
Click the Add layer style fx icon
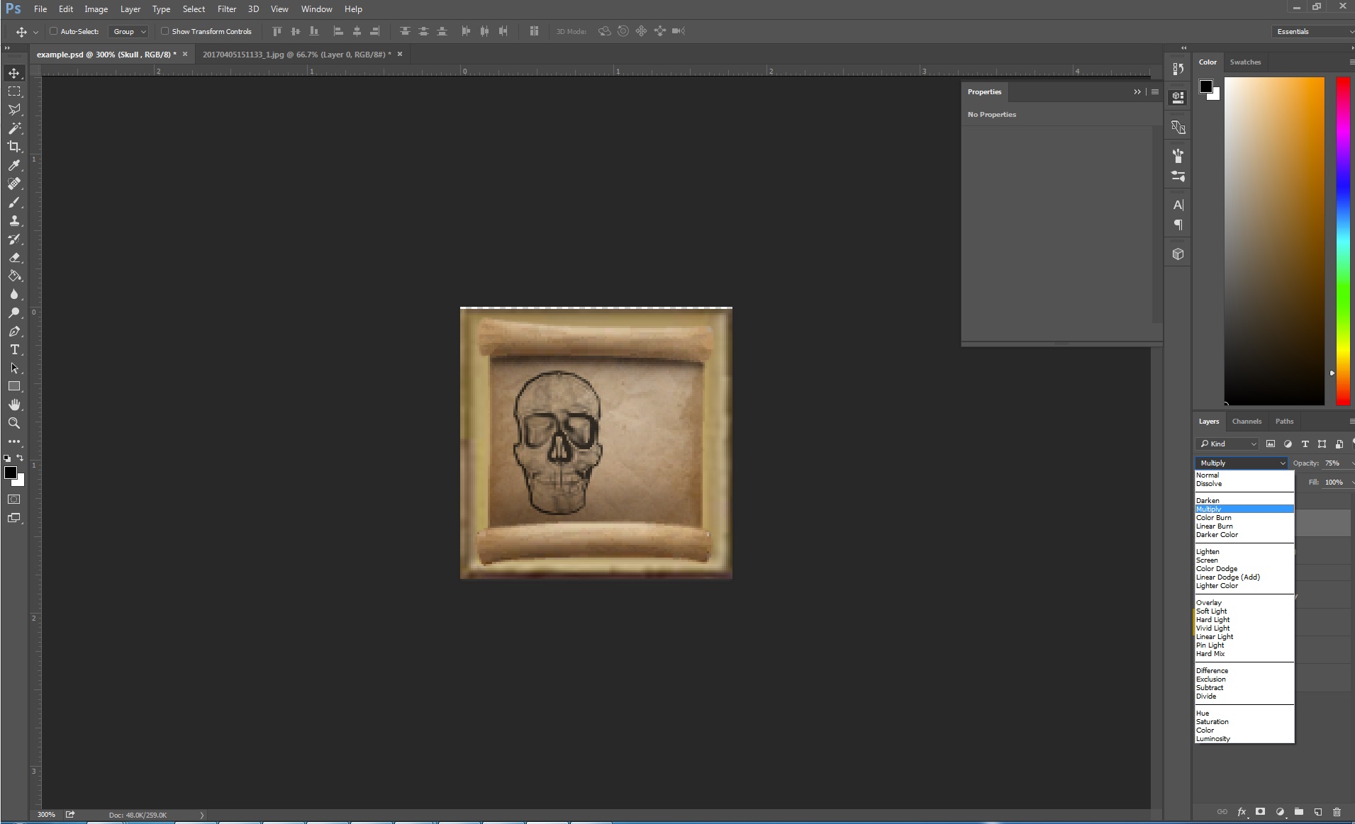[x=1242, y=812]
